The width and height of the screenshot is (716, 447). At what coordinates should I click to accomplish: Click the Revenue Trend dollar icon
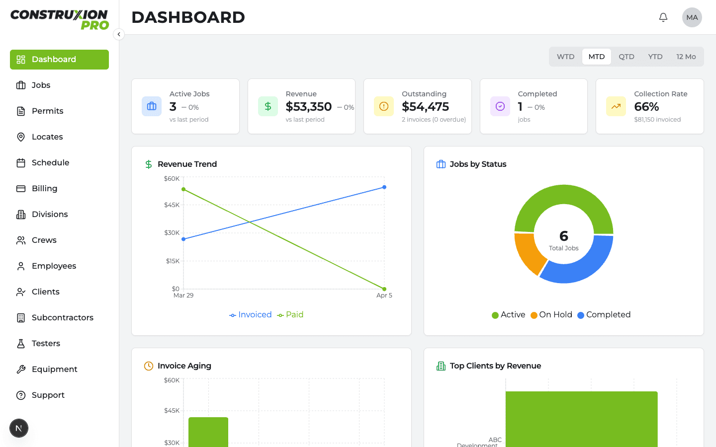pos(149,164)
